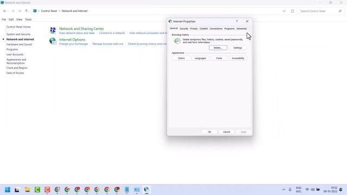The width and height of the screenshot is (347, 195).
Task: Open the Colors appearance button
Action: [x=181, y=58]
